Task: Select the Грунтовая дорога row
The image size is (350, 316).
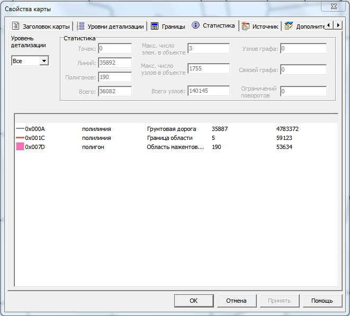Action: click(171, 129)
